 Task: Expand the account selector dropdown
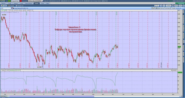35,1
